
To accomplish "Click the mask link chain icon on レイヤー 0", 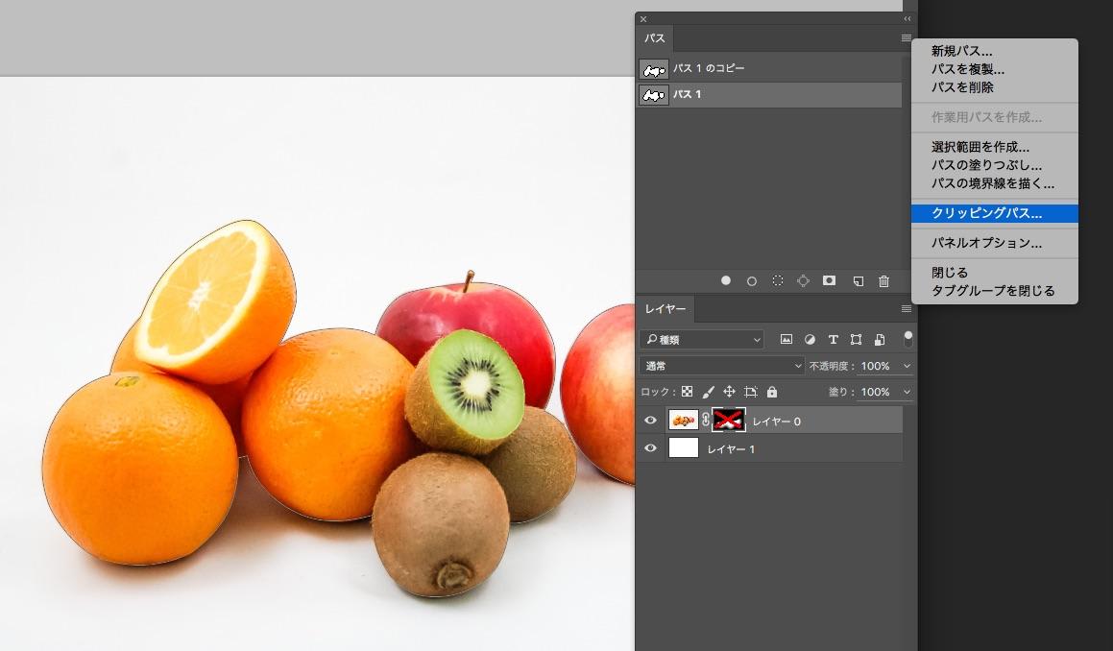I will pyautogui.click(x=706, y=421).
